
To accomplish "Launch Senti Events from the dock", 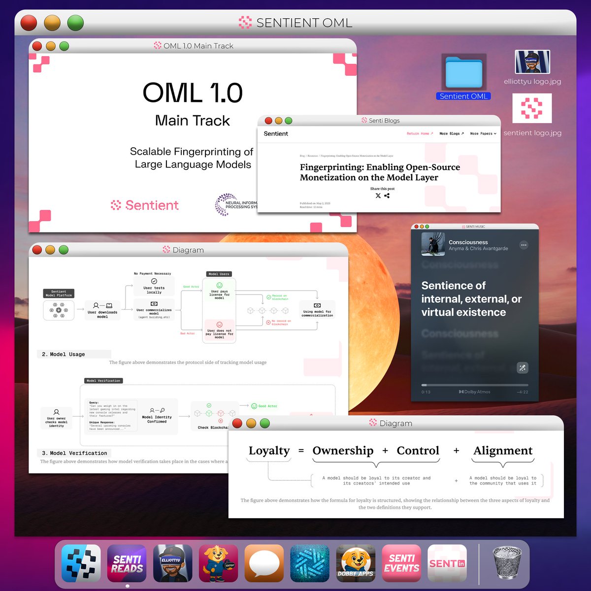I will point(401,563).
